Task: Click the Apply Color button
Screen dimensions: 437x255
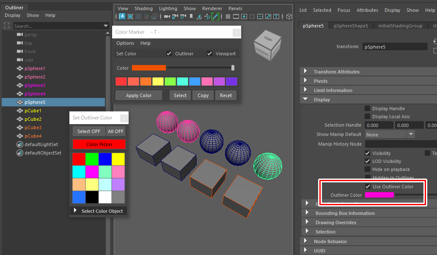Action: click(138, 95)
